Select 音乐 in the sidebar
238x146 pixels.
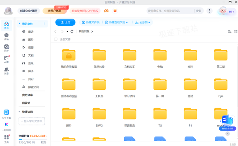click(x=31, y=63)
